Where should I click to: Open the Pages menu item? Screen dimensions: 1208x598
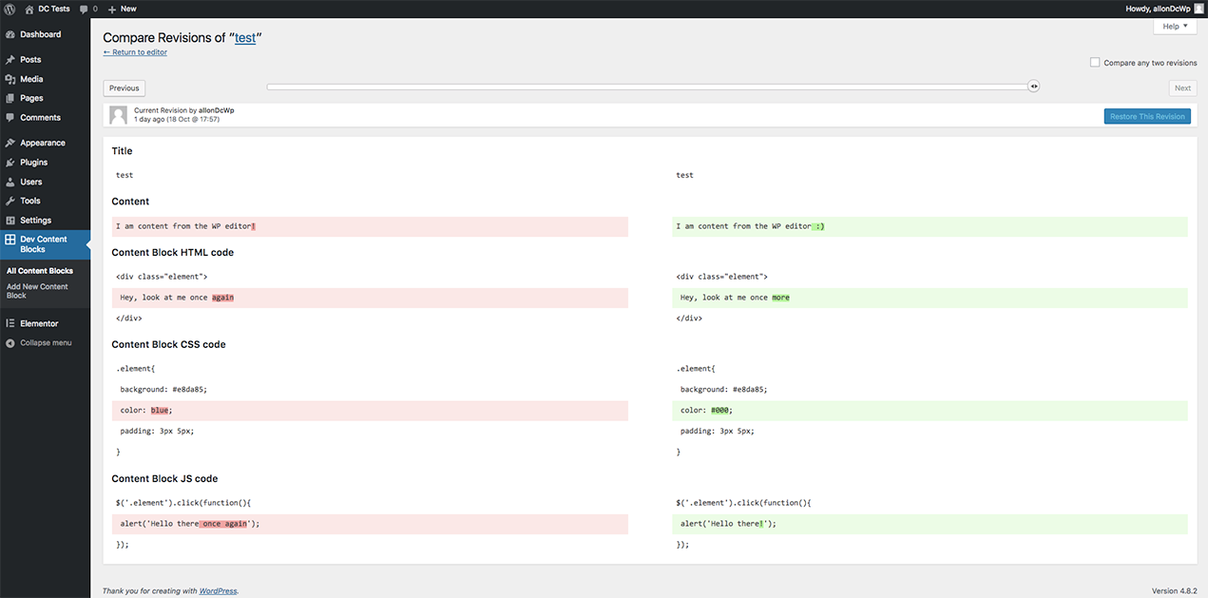click(45, 98)
